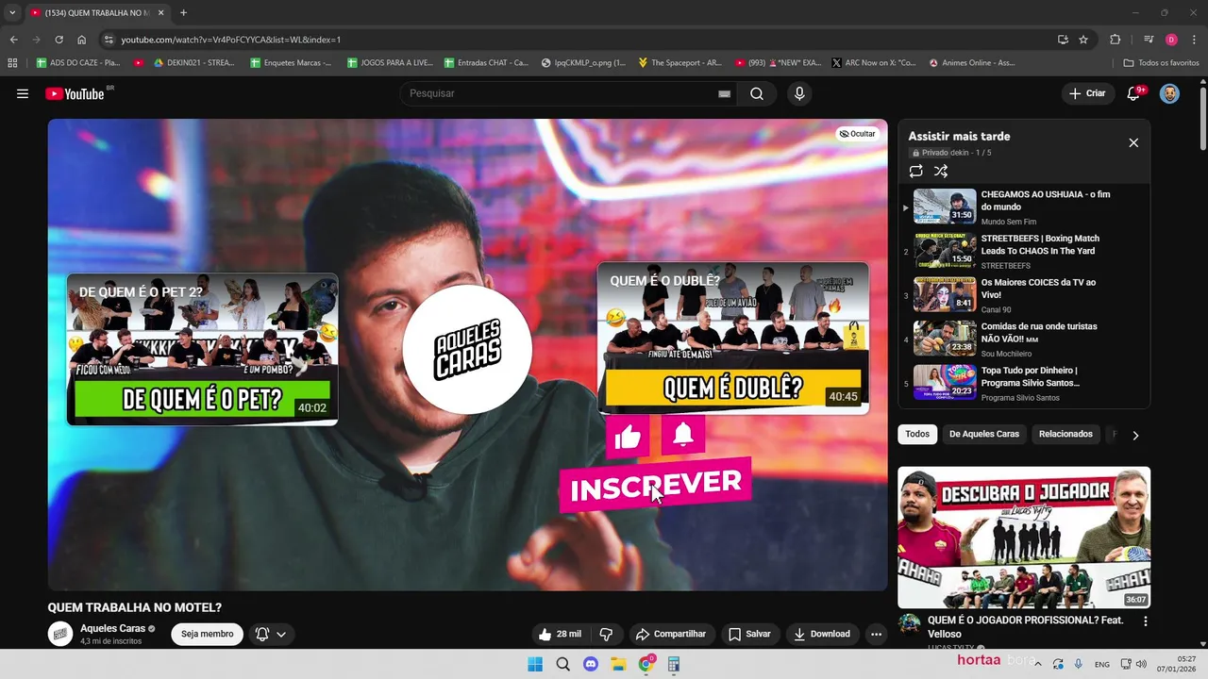
Task: Open ADS DO CAZE bookmark
Action: (78, 62)
